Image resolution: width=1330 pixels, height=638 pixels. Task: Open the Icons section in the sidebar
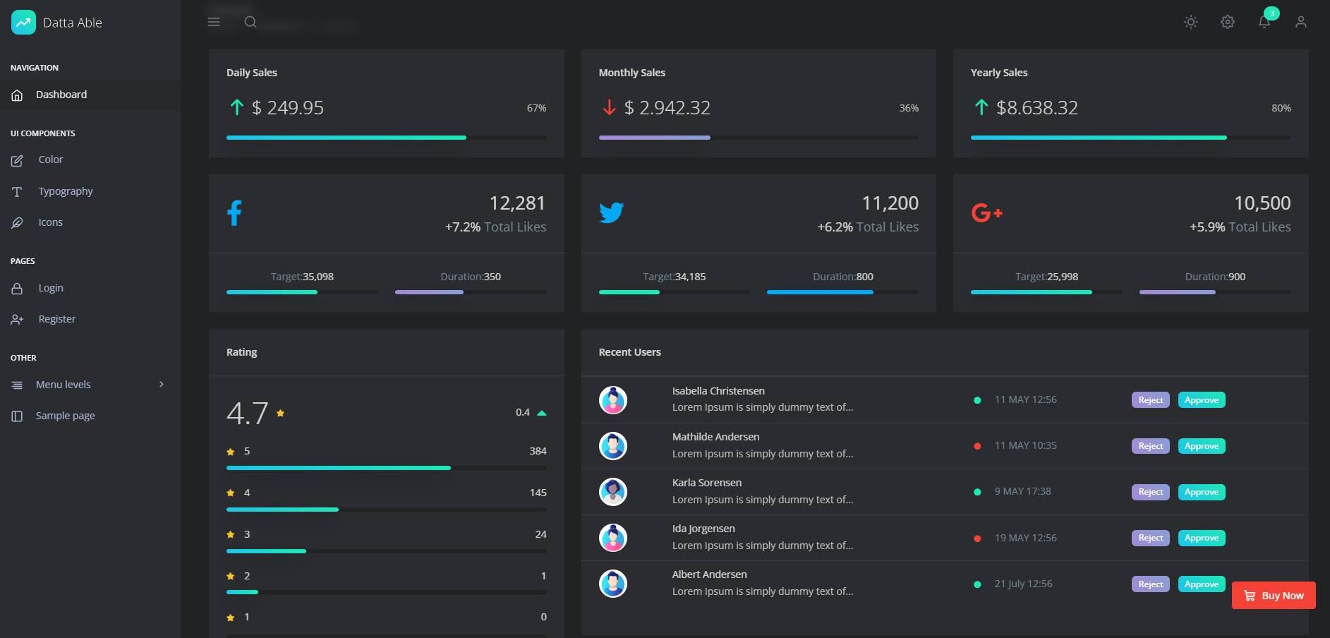point(50,222)
